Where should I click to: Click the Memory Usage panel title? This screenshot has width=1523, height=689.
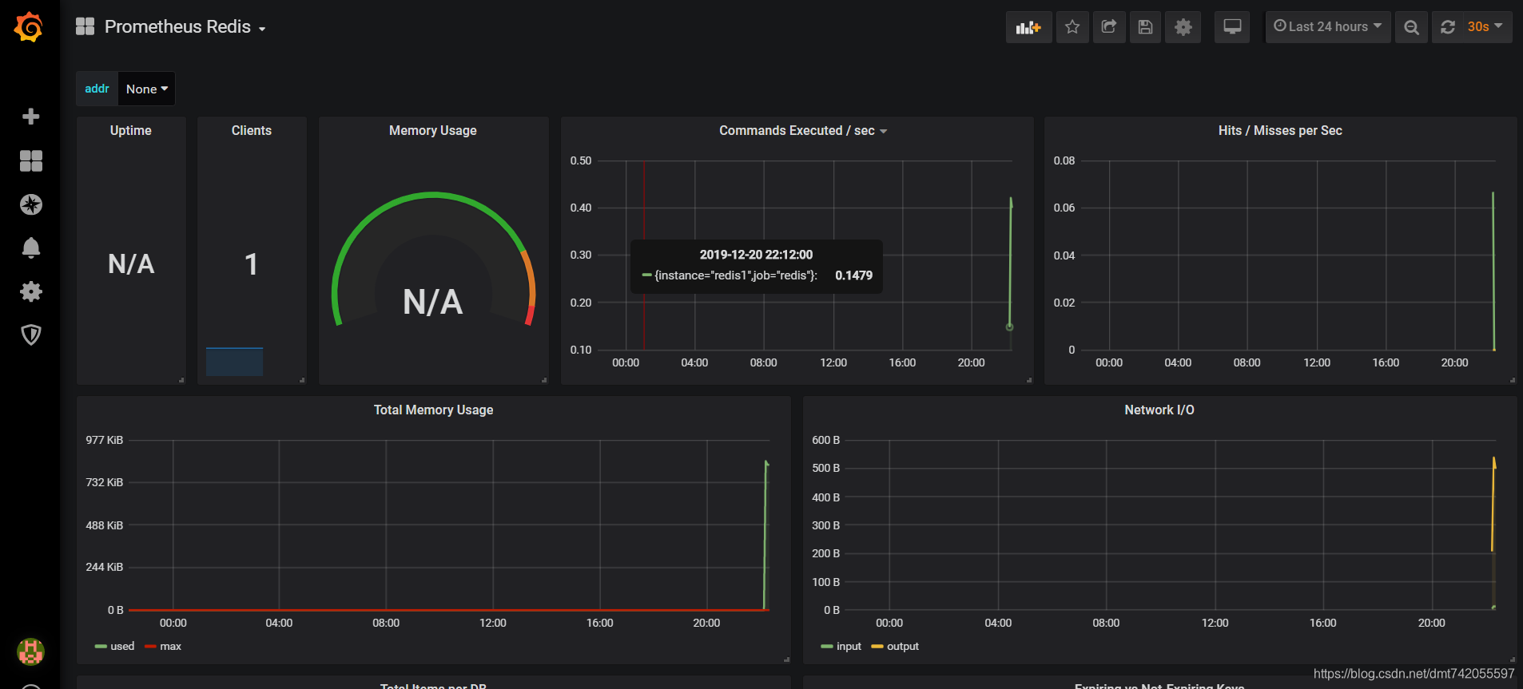(433, 131)
